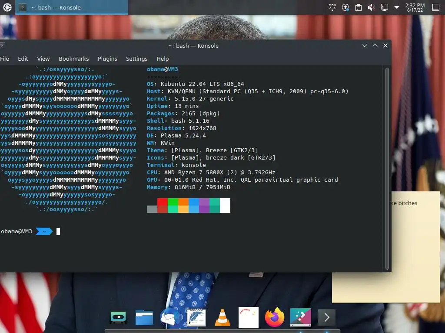The image size is (445, 333).
Task: Click the 'Plasma 5.24.4' DE text
Action: 183,135
